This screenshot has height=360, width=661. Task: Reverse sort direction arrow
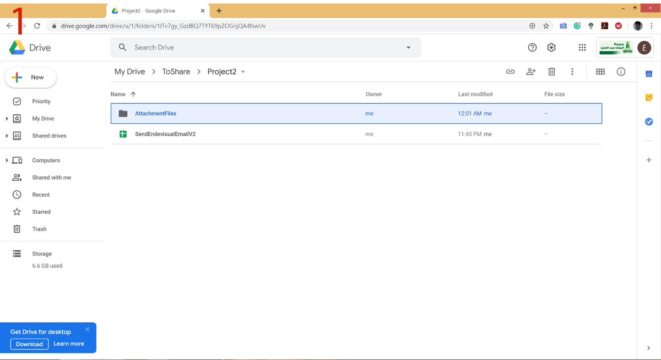133,95
